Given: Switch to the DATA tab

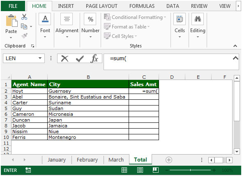Looking at the screenshot, I should (173, 6).
